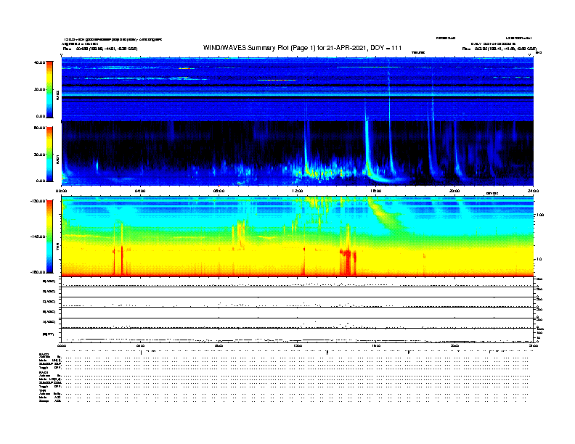Click 16:00 label on the bottommost time axis
The height and width of the screenshot is (444, 575).
point(376,345)
